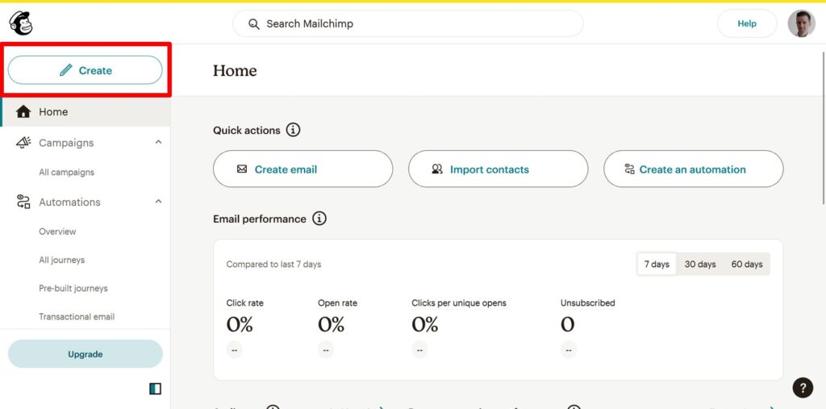Open All campaigns in the sidebar
826x409 pixels.
pyautogui.click(x=66, y=172)
